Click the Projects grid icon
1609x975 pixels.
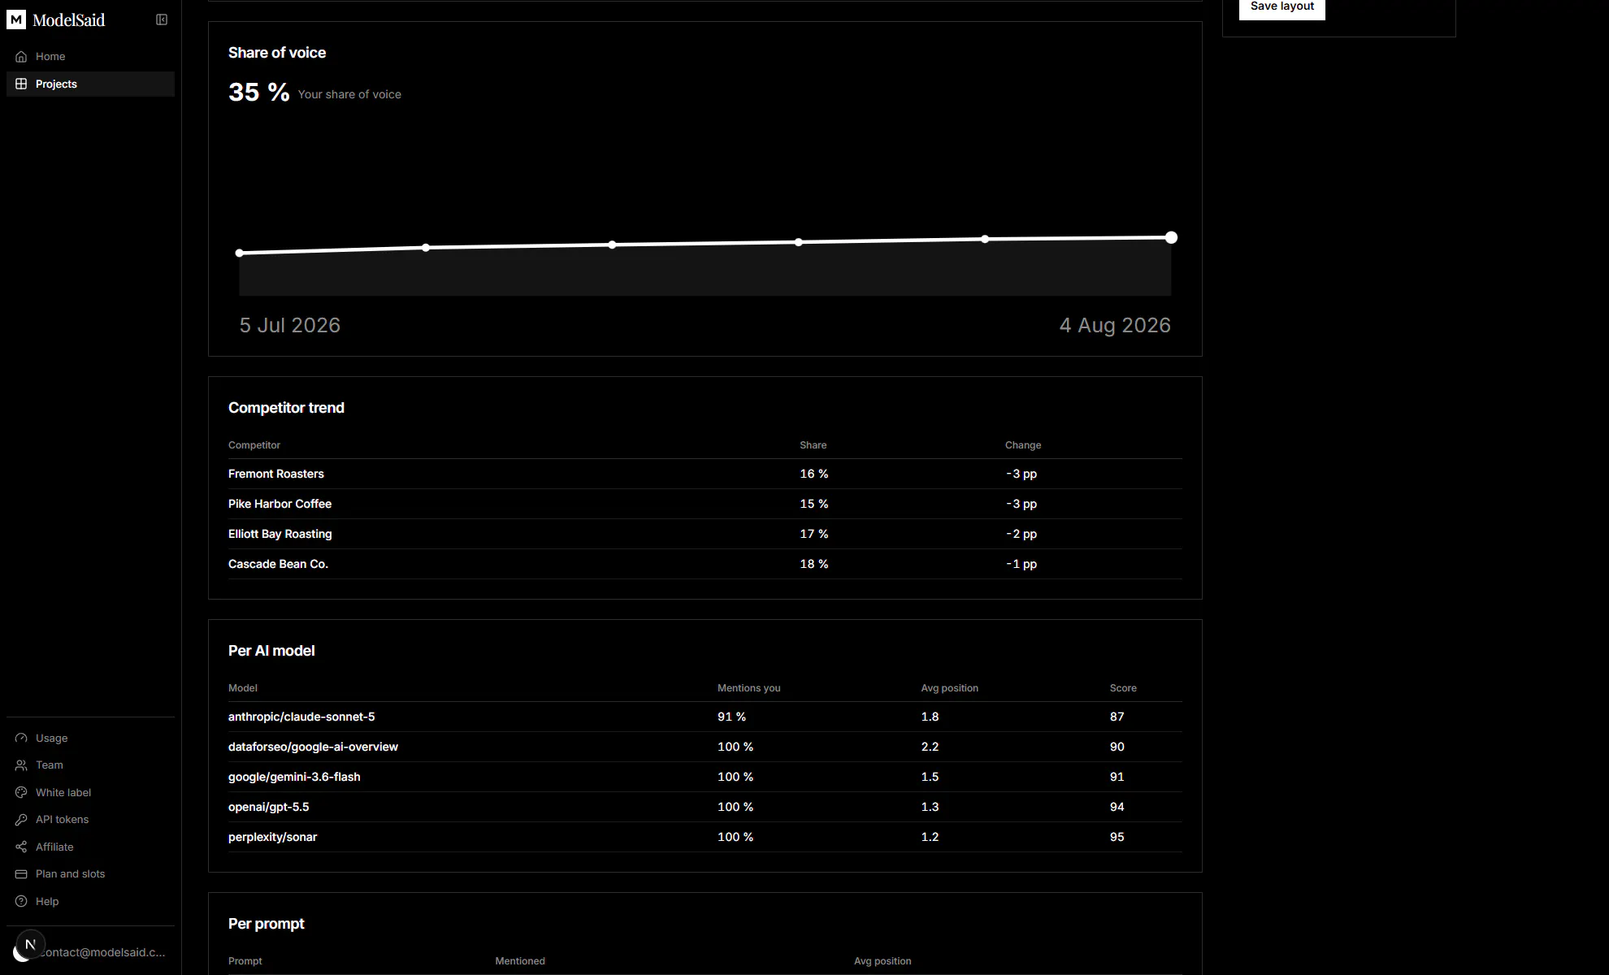[21, 84]
